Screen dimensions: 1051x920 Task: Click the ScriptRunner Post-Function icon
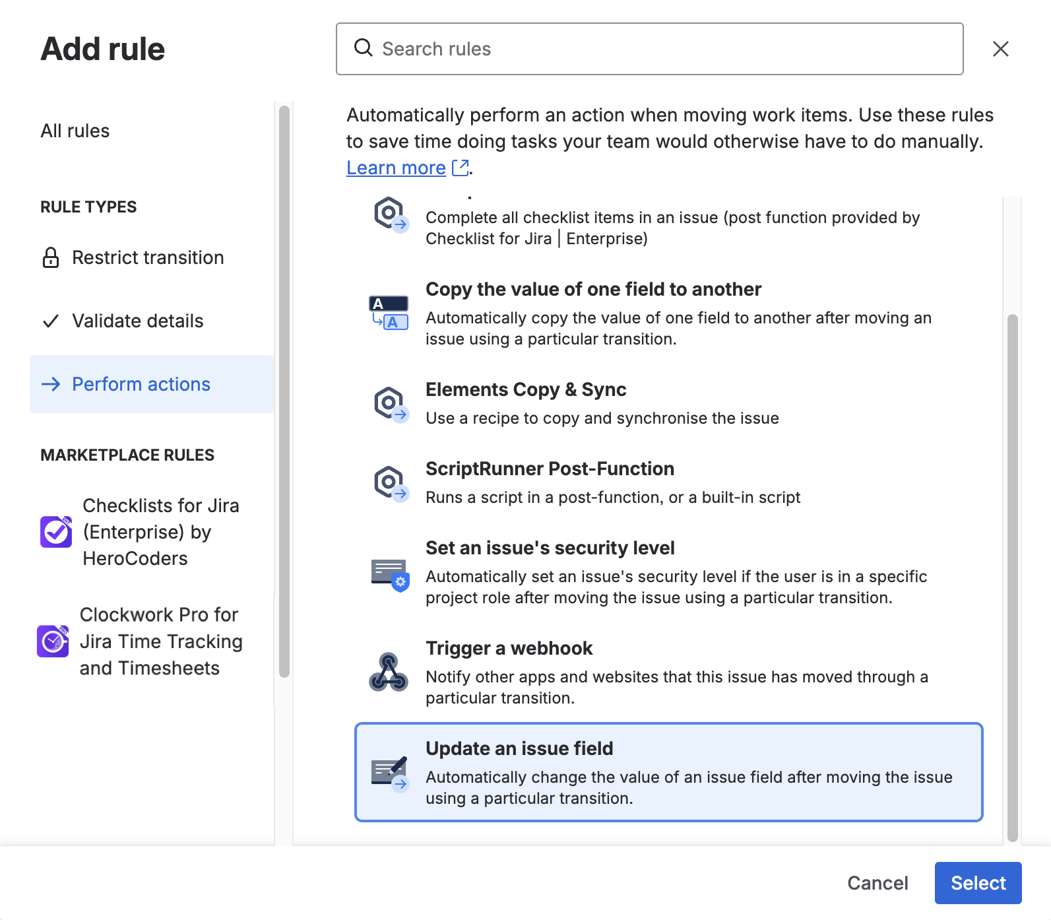pyautogui.click(x=390, y=482)
